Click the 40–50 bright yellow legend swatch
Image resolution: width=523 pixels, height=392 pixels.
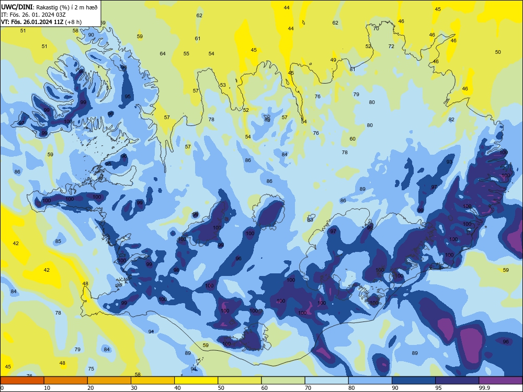coord(196,381)
